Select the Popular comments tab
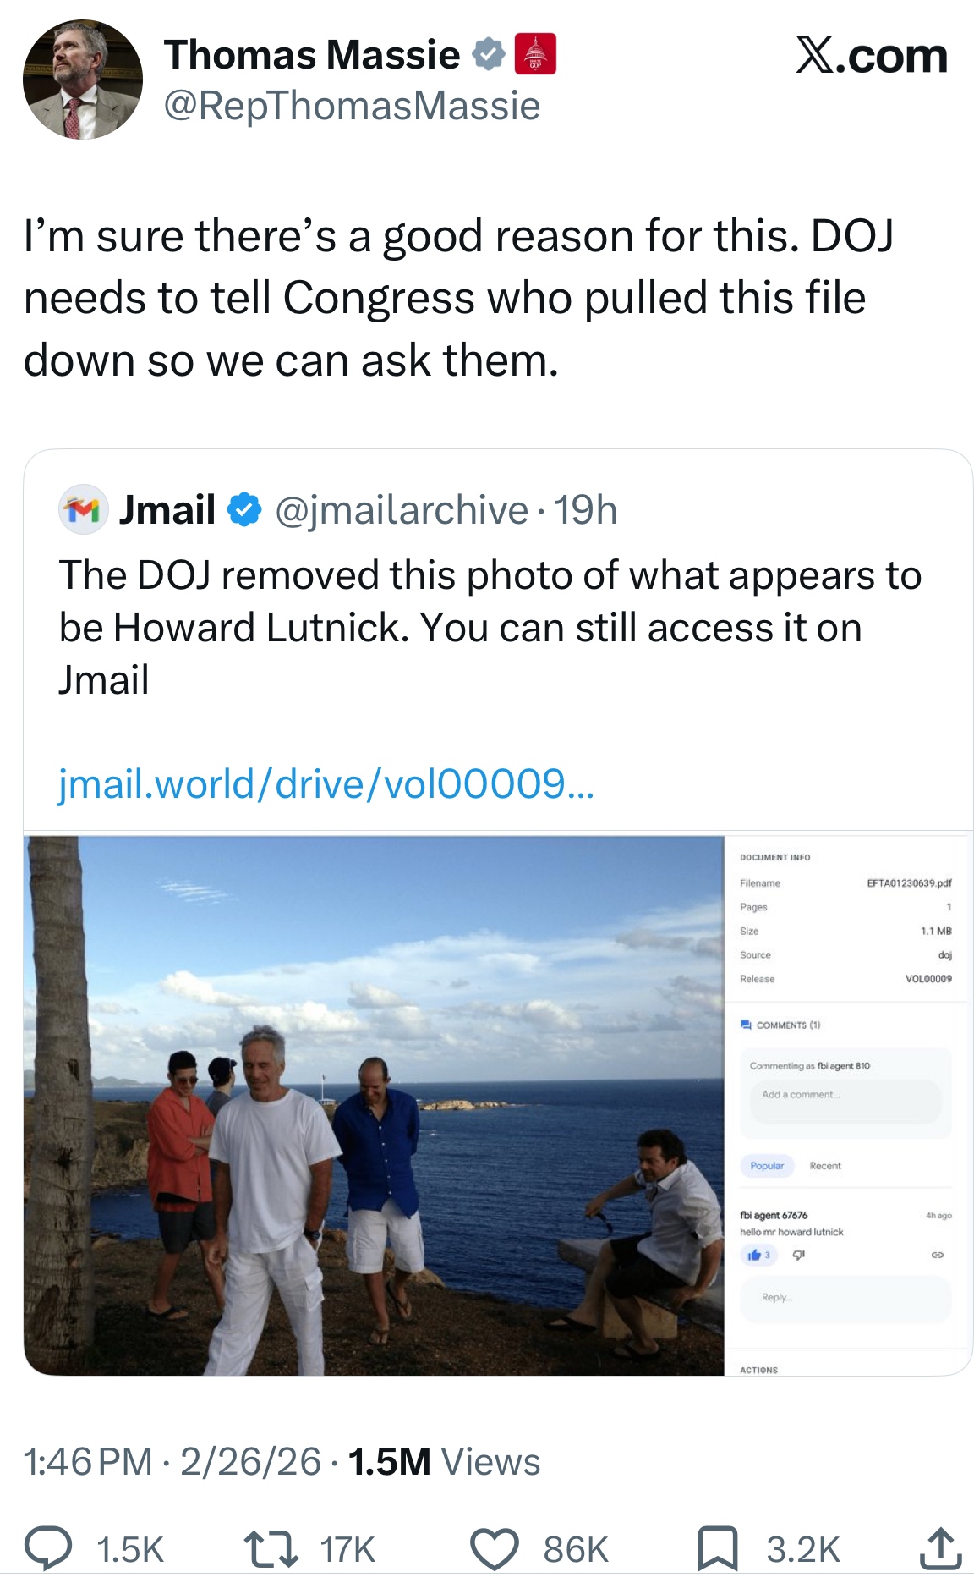Image resolution: width=974 pixels, height=1594 pixels. pyautogui.click(x=767, y=1166)
